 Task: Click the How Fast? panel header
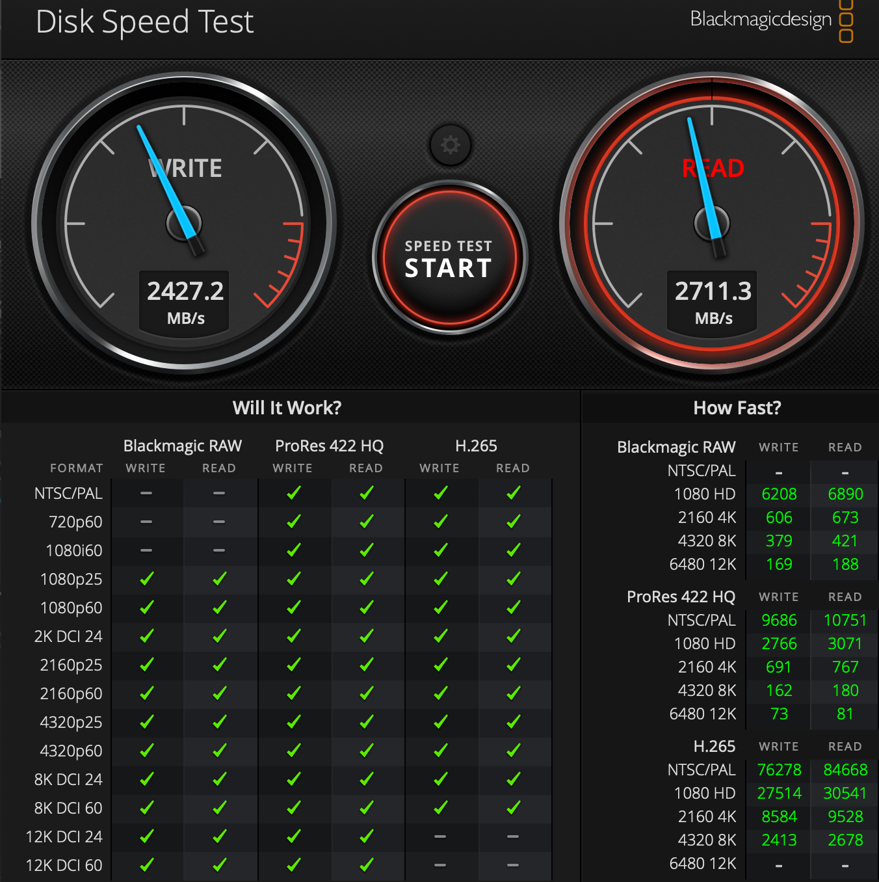[737, 408]
